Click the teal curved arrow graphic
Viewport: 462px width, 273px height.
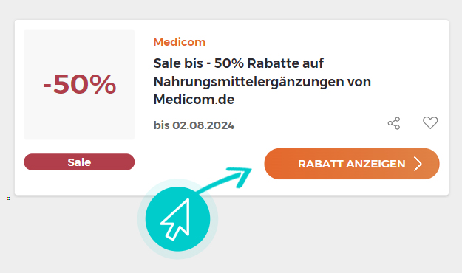point(225,179)
